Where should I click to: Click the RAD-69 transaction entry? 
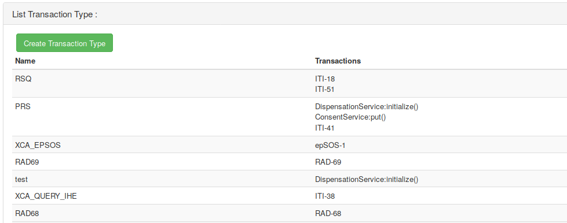[328, 162]
